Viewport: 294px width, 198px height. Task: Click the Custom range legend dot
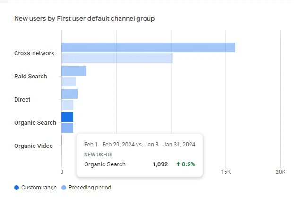pos(17,188)
